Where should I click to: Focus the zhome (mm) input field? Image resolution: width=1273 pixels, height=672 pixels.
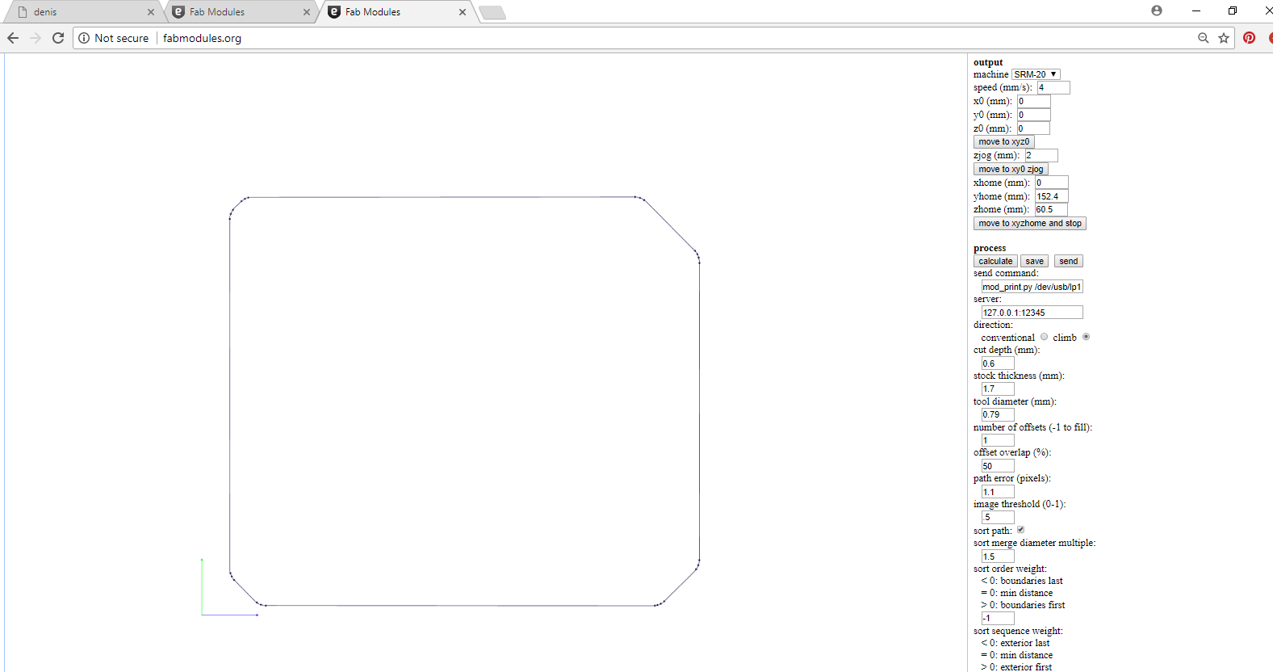1051,209
